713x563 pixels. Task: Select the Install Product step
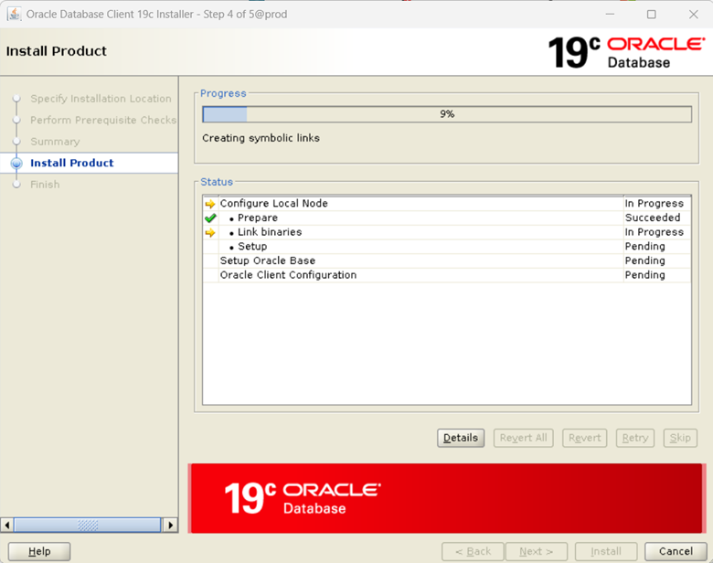pos(72,163)
